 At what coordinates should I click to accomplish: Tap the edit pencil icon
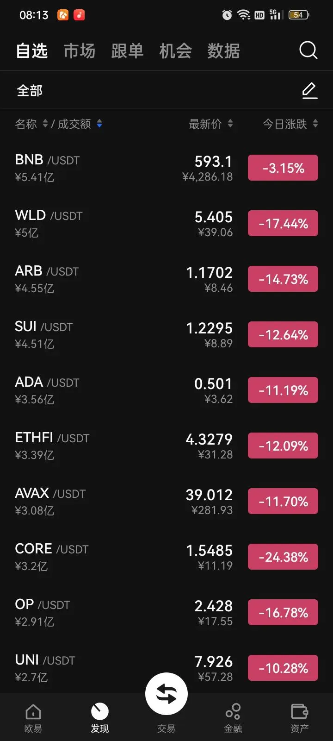[309, 91]
